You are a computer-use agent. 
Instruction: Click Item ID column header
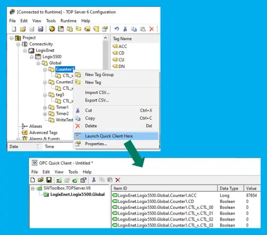tap(164, 189)
